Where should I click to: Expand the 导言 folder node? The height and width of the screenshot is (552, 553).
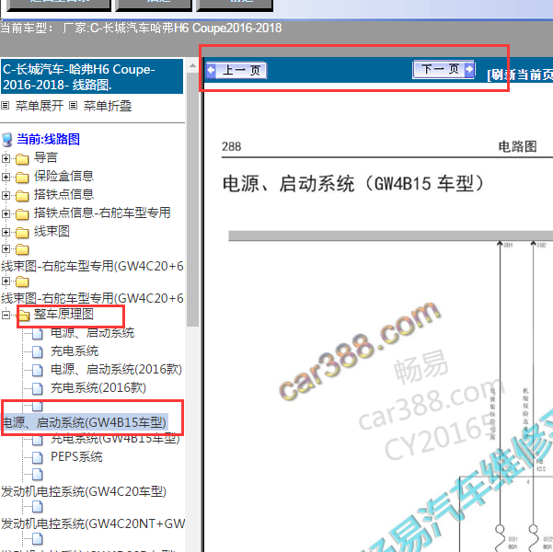point(6,158)
